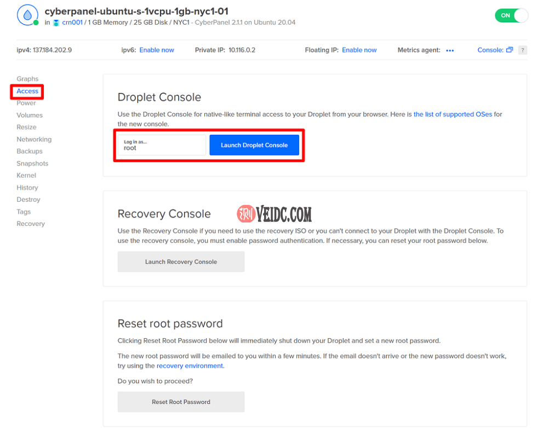This screenshot has width=548, height=428.
Task: Click the Metrics agent three-dots icon
Action: pos(450,50)
